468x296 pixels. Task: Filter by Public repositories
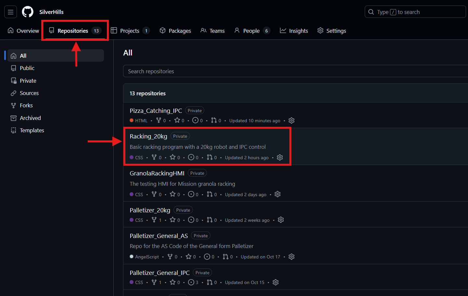(x=56, y=68)
